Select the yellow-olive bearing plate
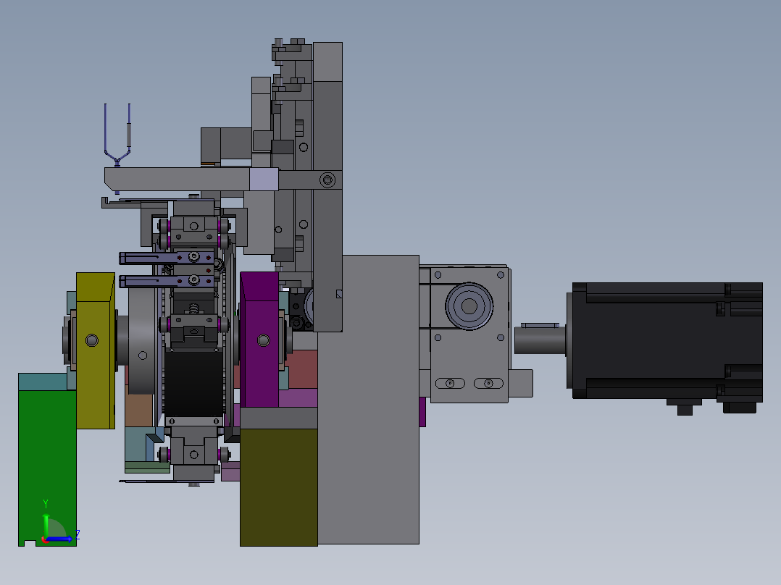Image resolution: width=781 pixels, height=585 pixels. click(96, 350)
